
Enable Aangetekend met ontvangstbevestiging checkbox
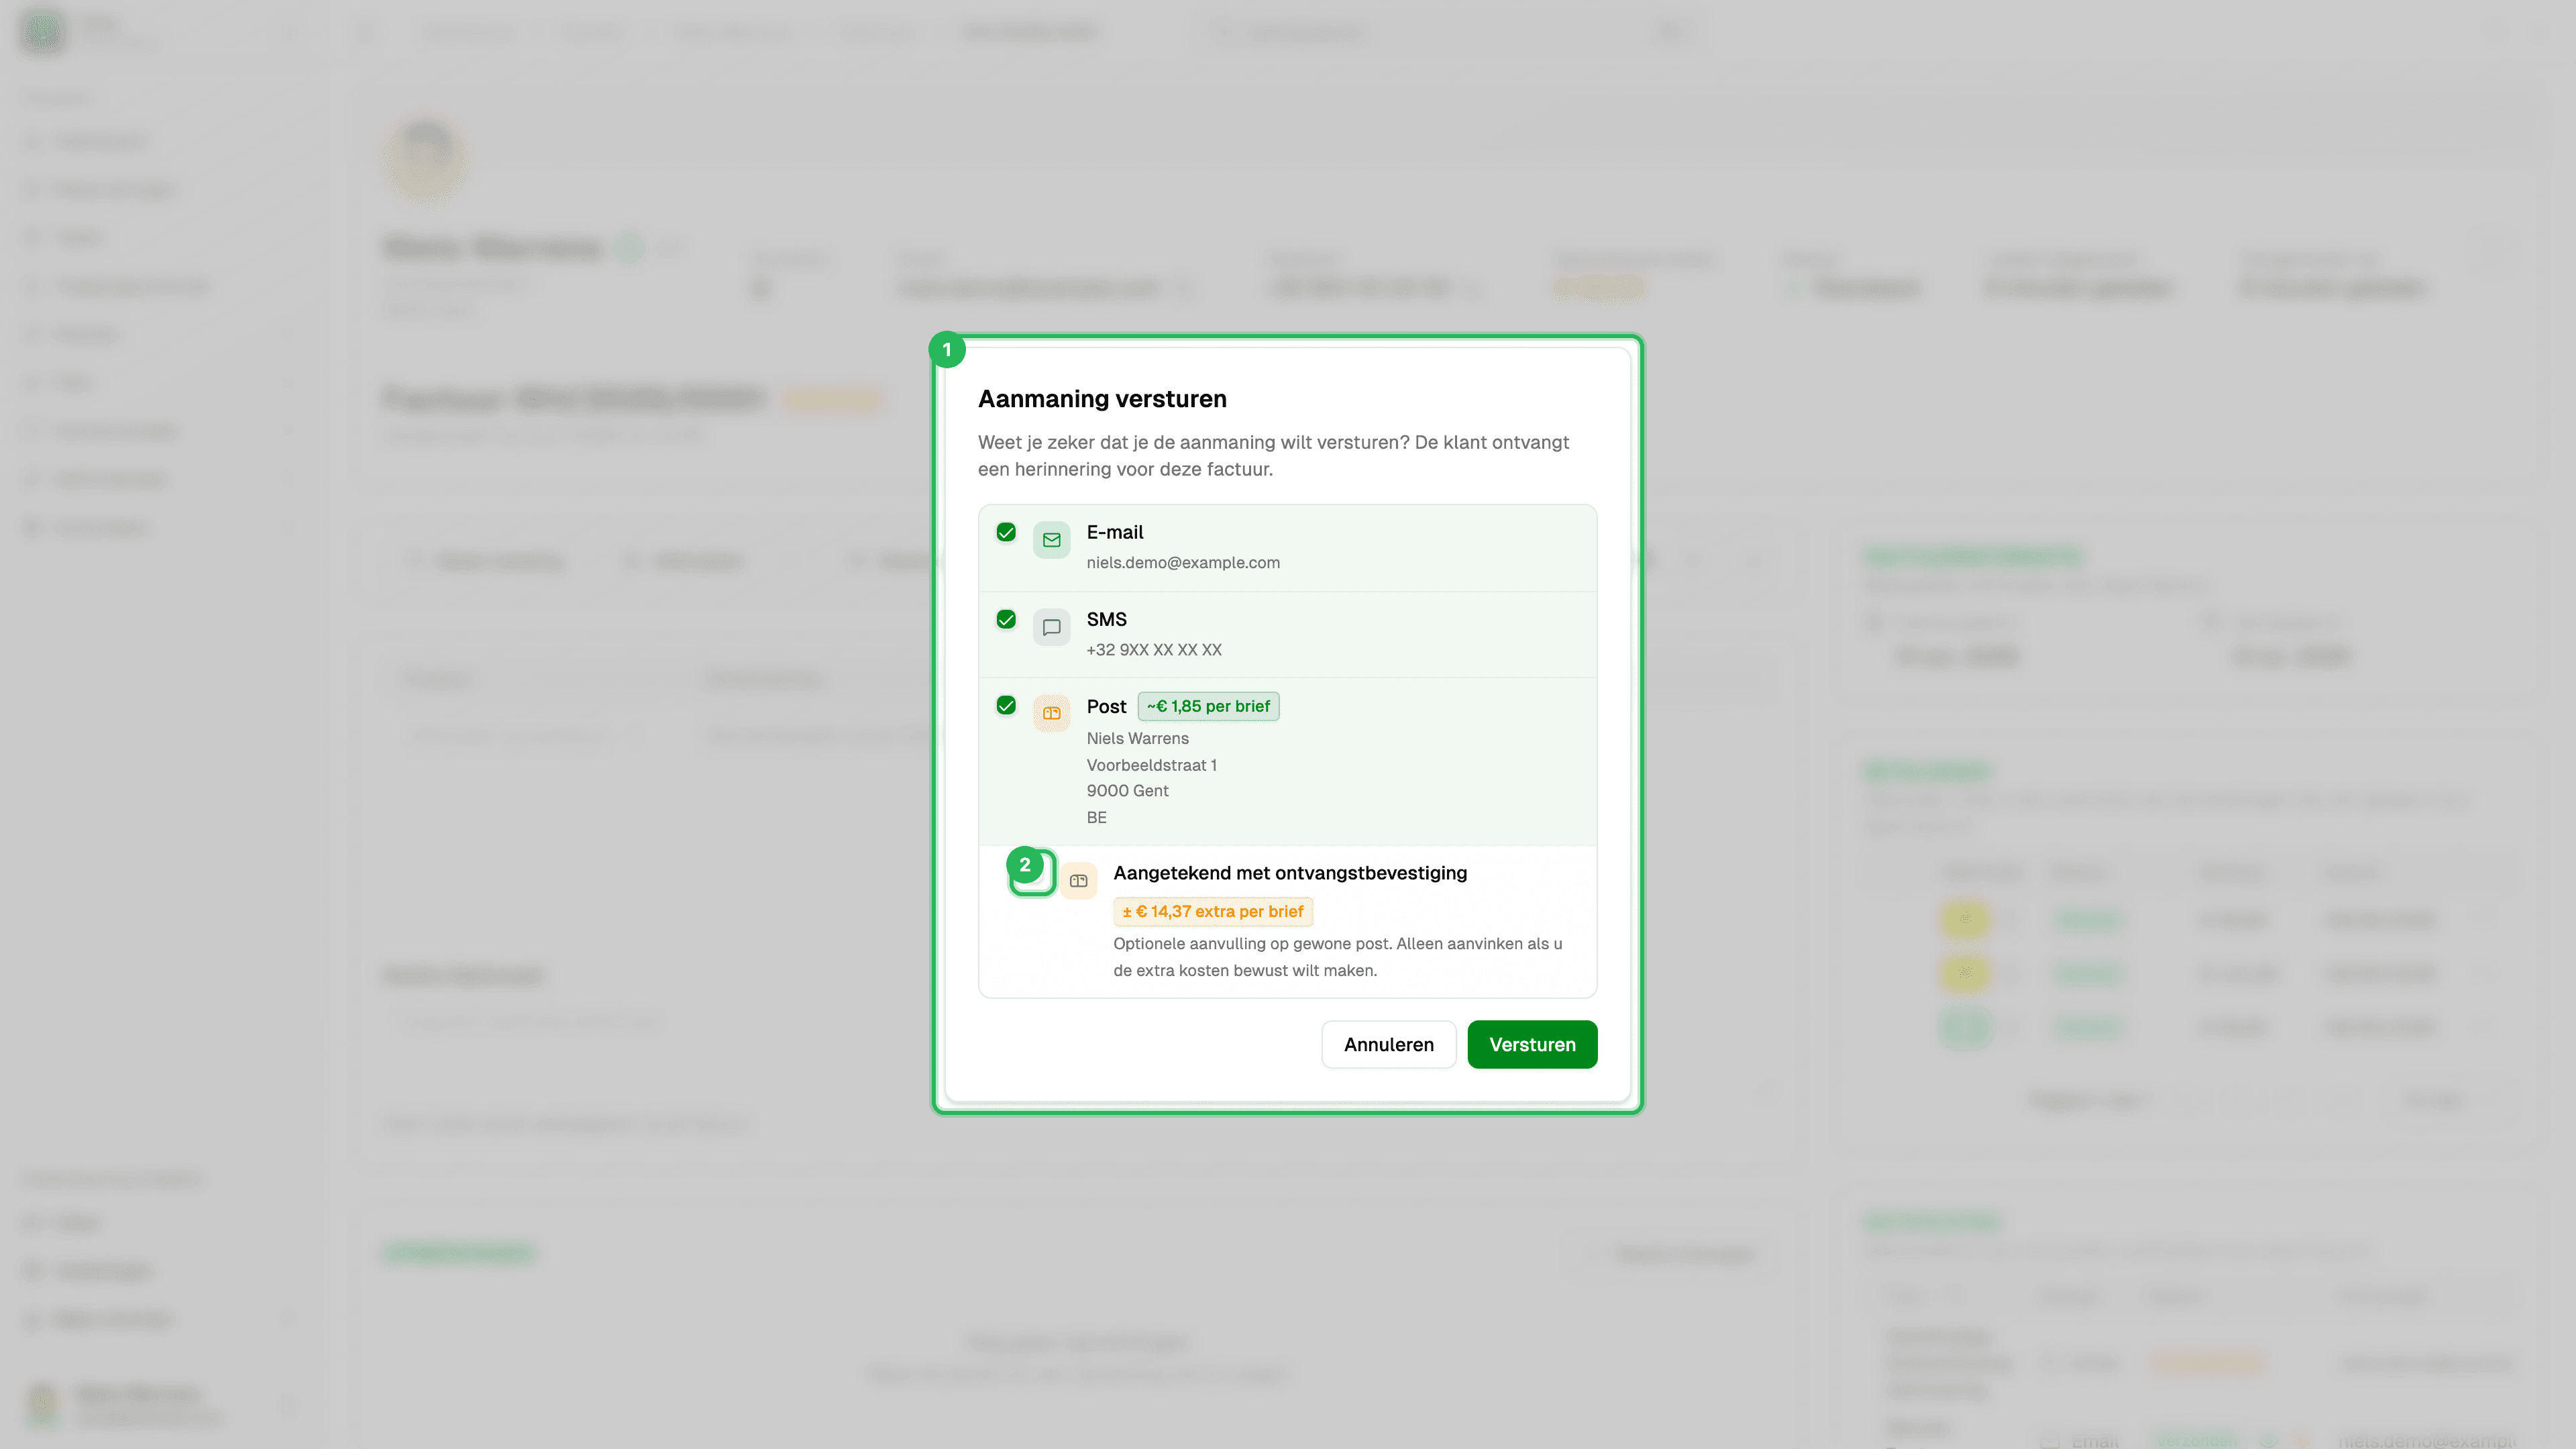1033,873
